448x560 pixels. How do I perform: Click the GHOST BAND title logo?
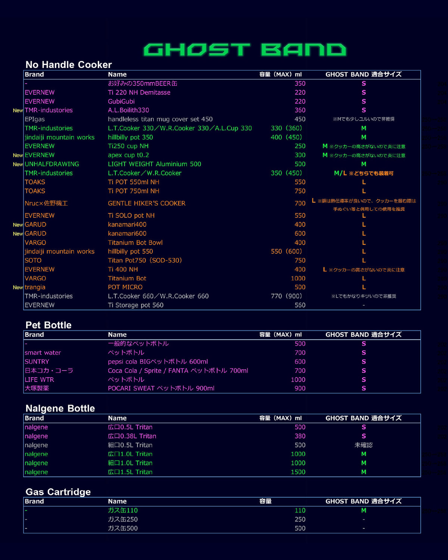(245, 50)
